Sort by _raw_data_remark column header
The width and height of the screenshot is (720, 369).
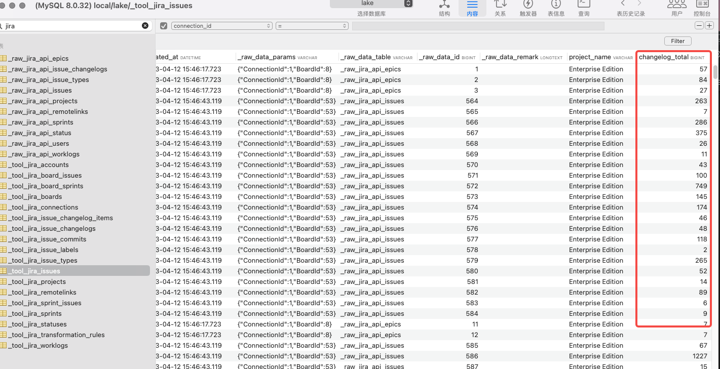(523, 57)
